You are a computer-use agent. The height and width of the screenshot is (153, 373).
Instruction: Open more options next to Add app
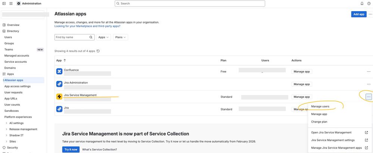370,14
